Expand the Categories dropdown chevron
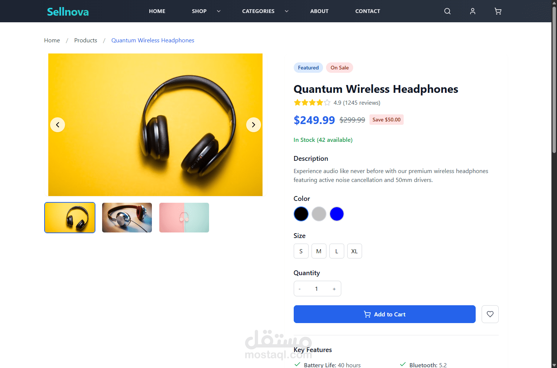557x368 pixels. point(287,11)
